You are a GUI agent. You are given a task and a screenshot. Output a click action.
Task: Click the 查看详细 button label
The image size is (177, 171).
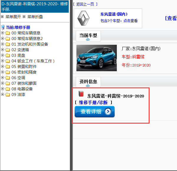91,112
